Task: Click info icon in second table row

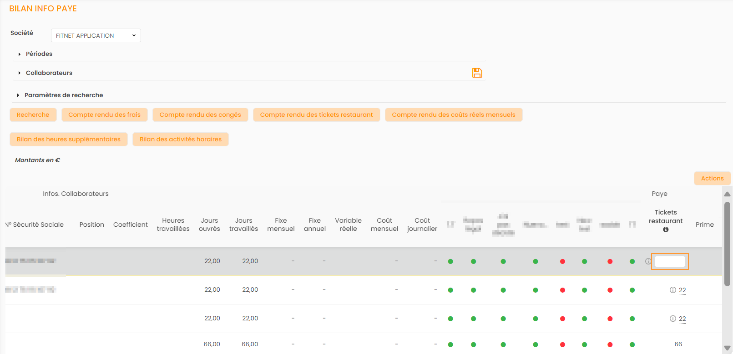Action: click(x=672, y=290)
